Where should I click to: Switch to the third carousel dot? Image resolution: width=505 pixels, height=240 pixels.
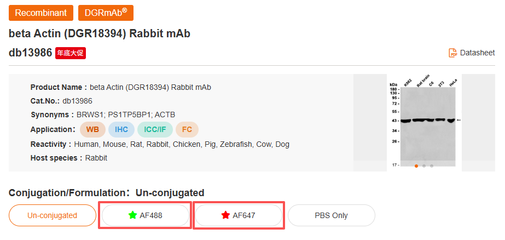click(x=432, y=165)
